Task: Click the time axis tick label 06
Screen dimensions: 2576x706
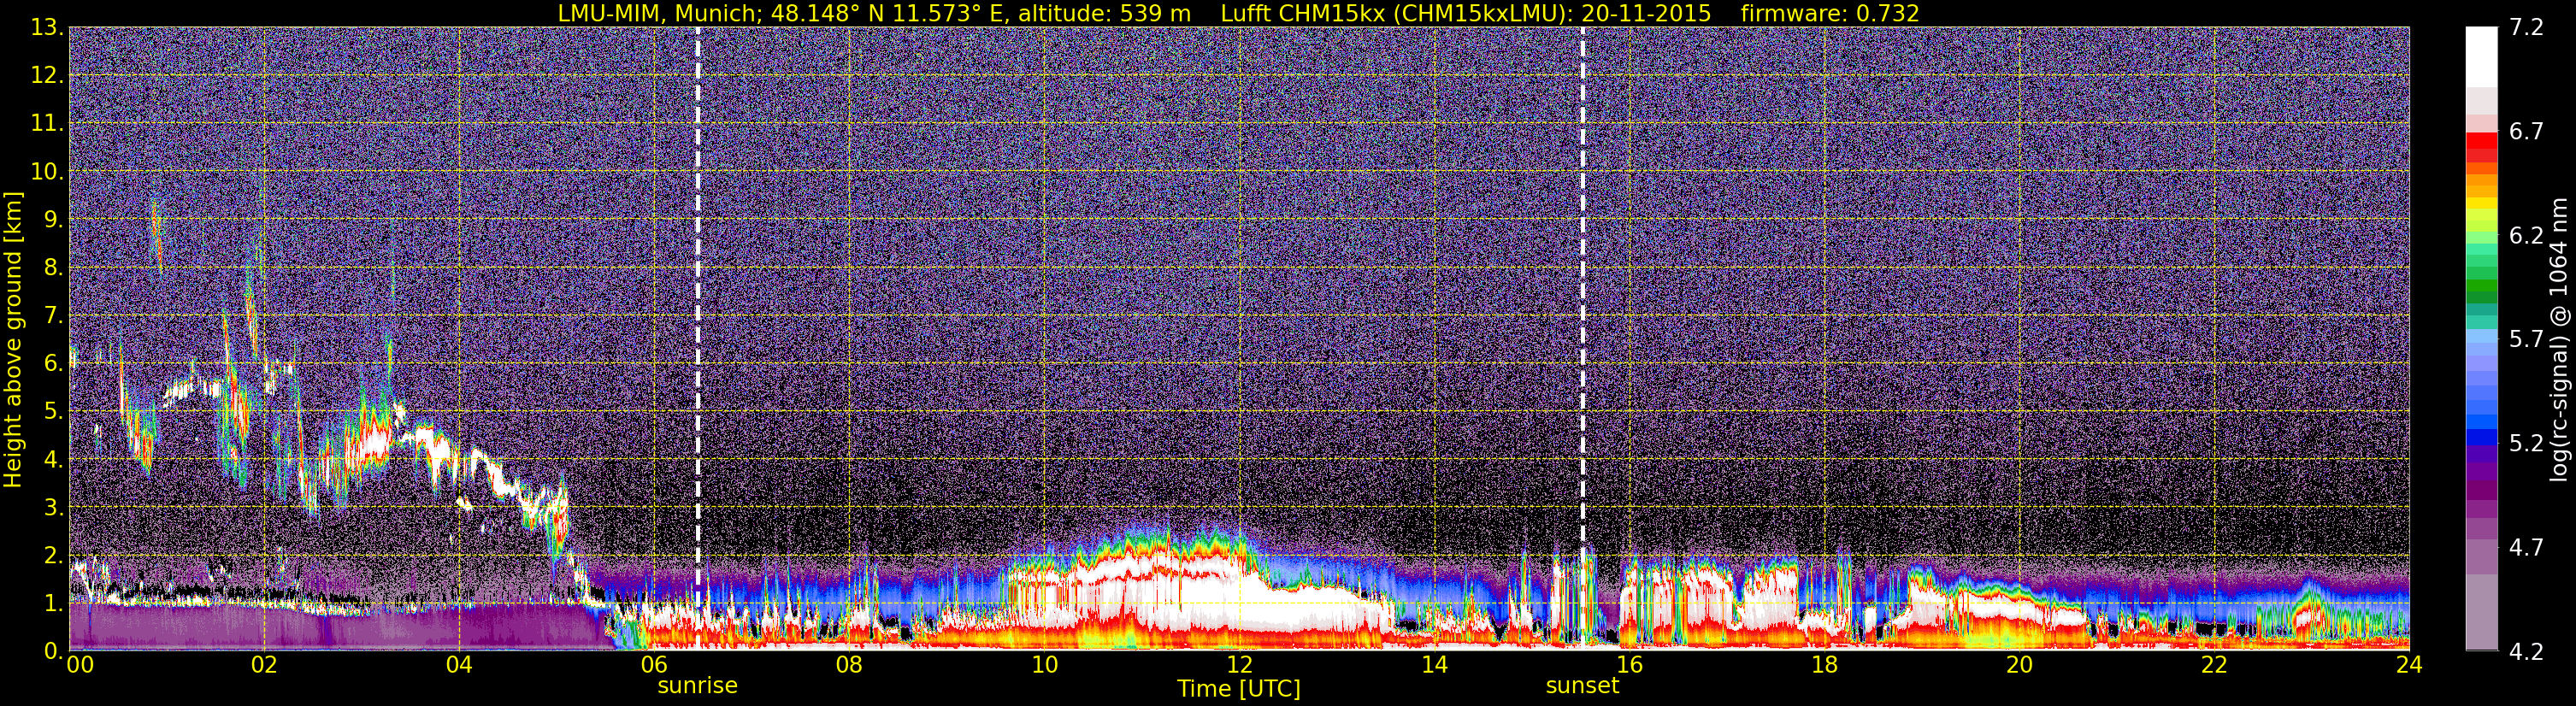Action: (x=654, y=666)
